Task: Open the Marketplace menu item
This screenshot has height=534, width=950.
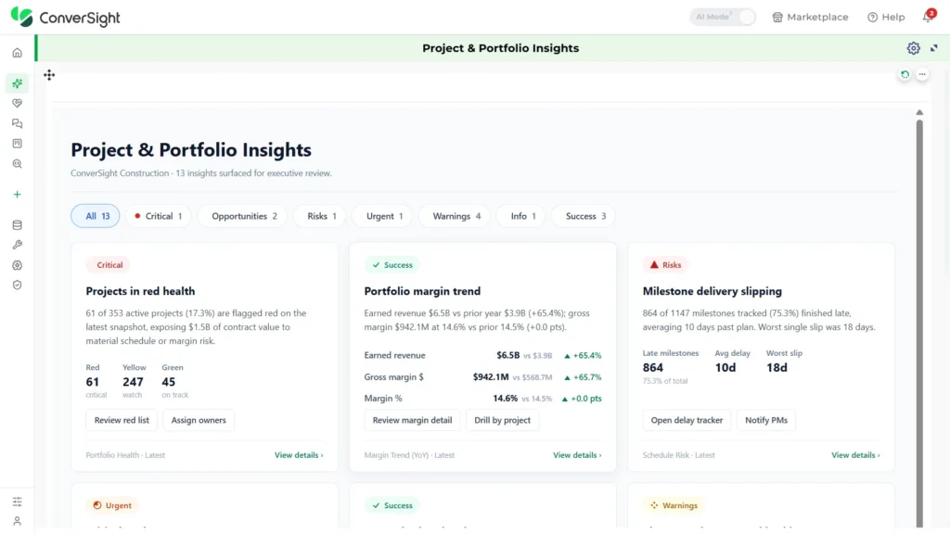Action: [x=810, y=17]
